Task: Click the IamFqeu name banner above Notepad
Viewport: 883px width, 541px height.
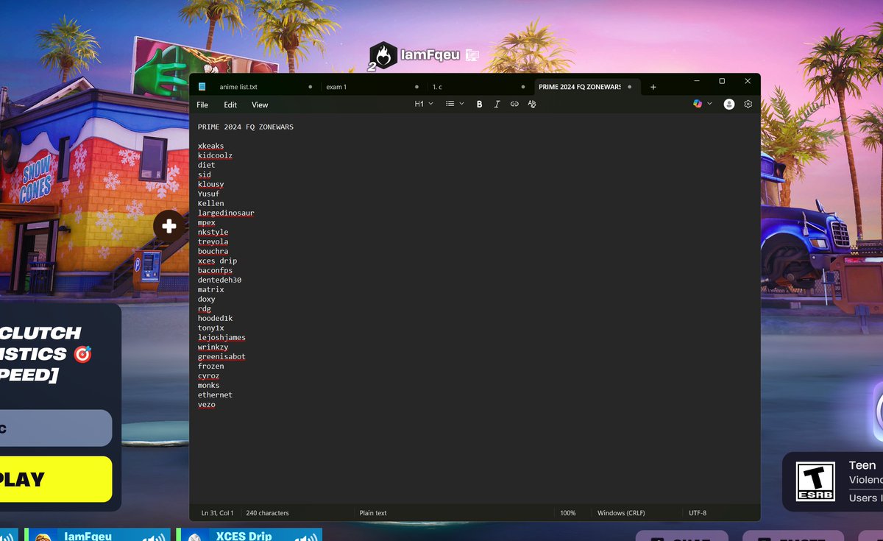Action: 430,55
